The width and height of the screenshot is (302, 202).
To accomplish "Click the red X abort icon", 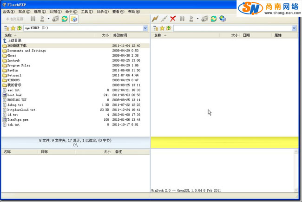I will [x=173, y=19].
